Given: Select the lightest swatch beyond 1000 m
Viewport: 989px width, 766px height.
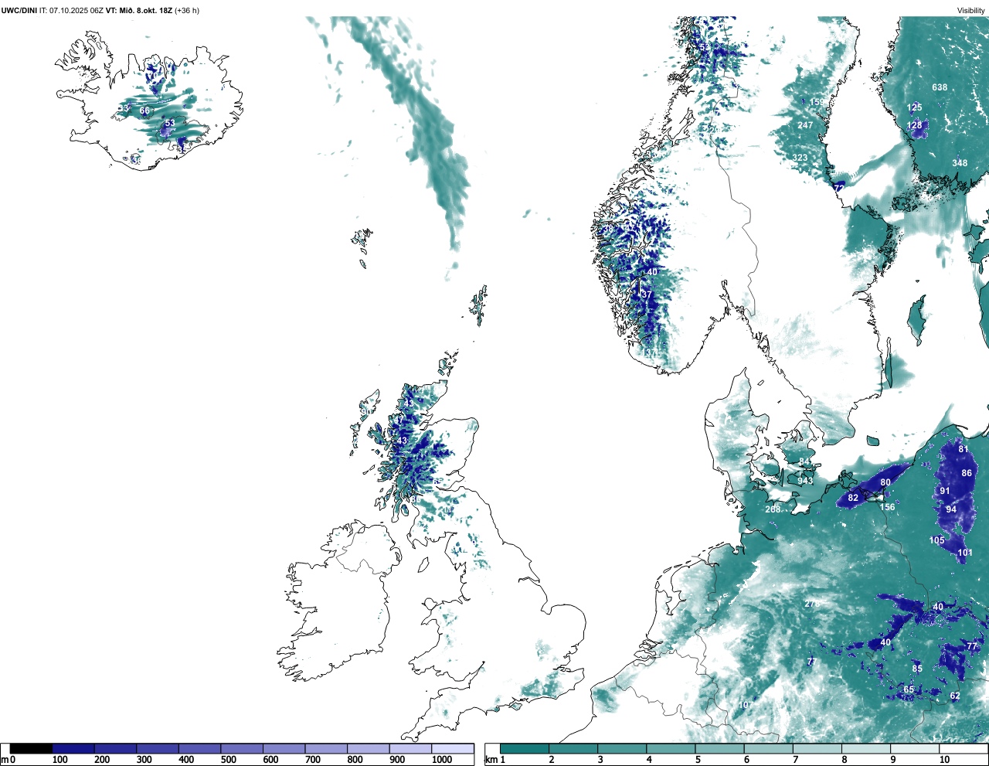Looking at the screenshot, I should click(x=453, y=748).
